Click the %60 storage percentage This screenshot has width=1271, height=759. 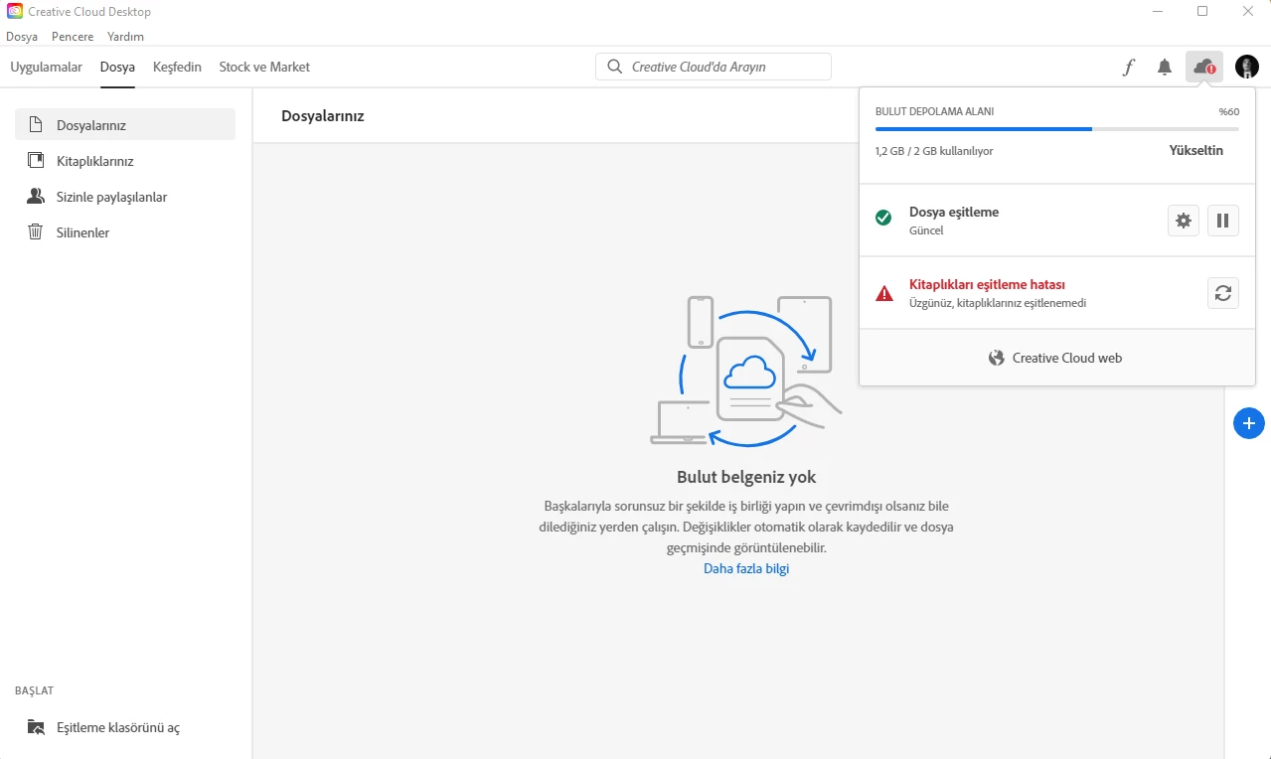pos(1229,111)
